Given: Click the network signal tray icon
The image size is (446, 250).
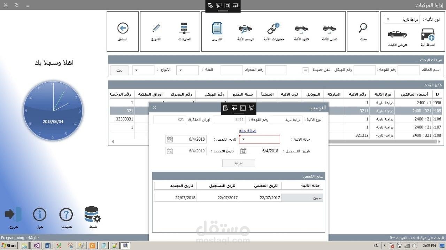Looking at the screenshot, I should pyautogui.click(x=407, y=245).
